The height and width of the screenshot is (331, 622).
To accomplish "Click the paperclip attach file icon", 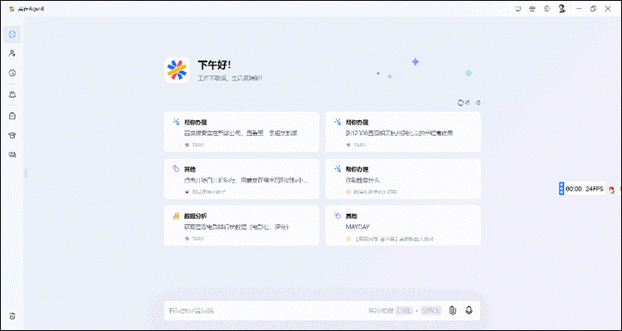I will pos(453,310).
